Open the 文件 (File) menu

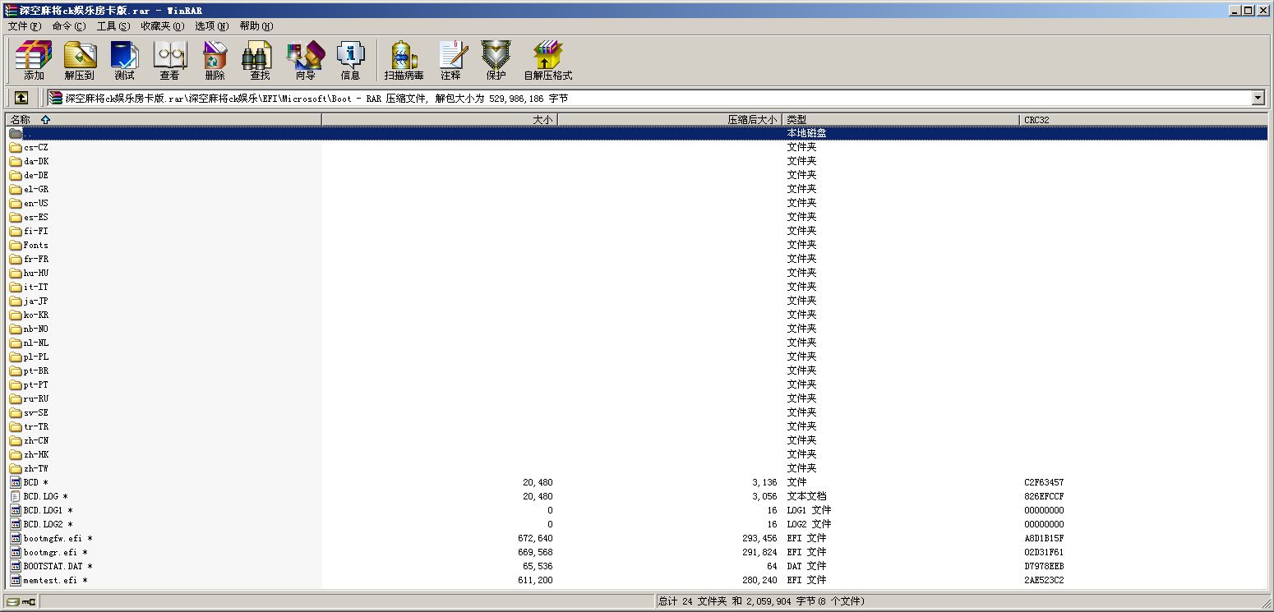pyautogui.click(x=24, y=25)
